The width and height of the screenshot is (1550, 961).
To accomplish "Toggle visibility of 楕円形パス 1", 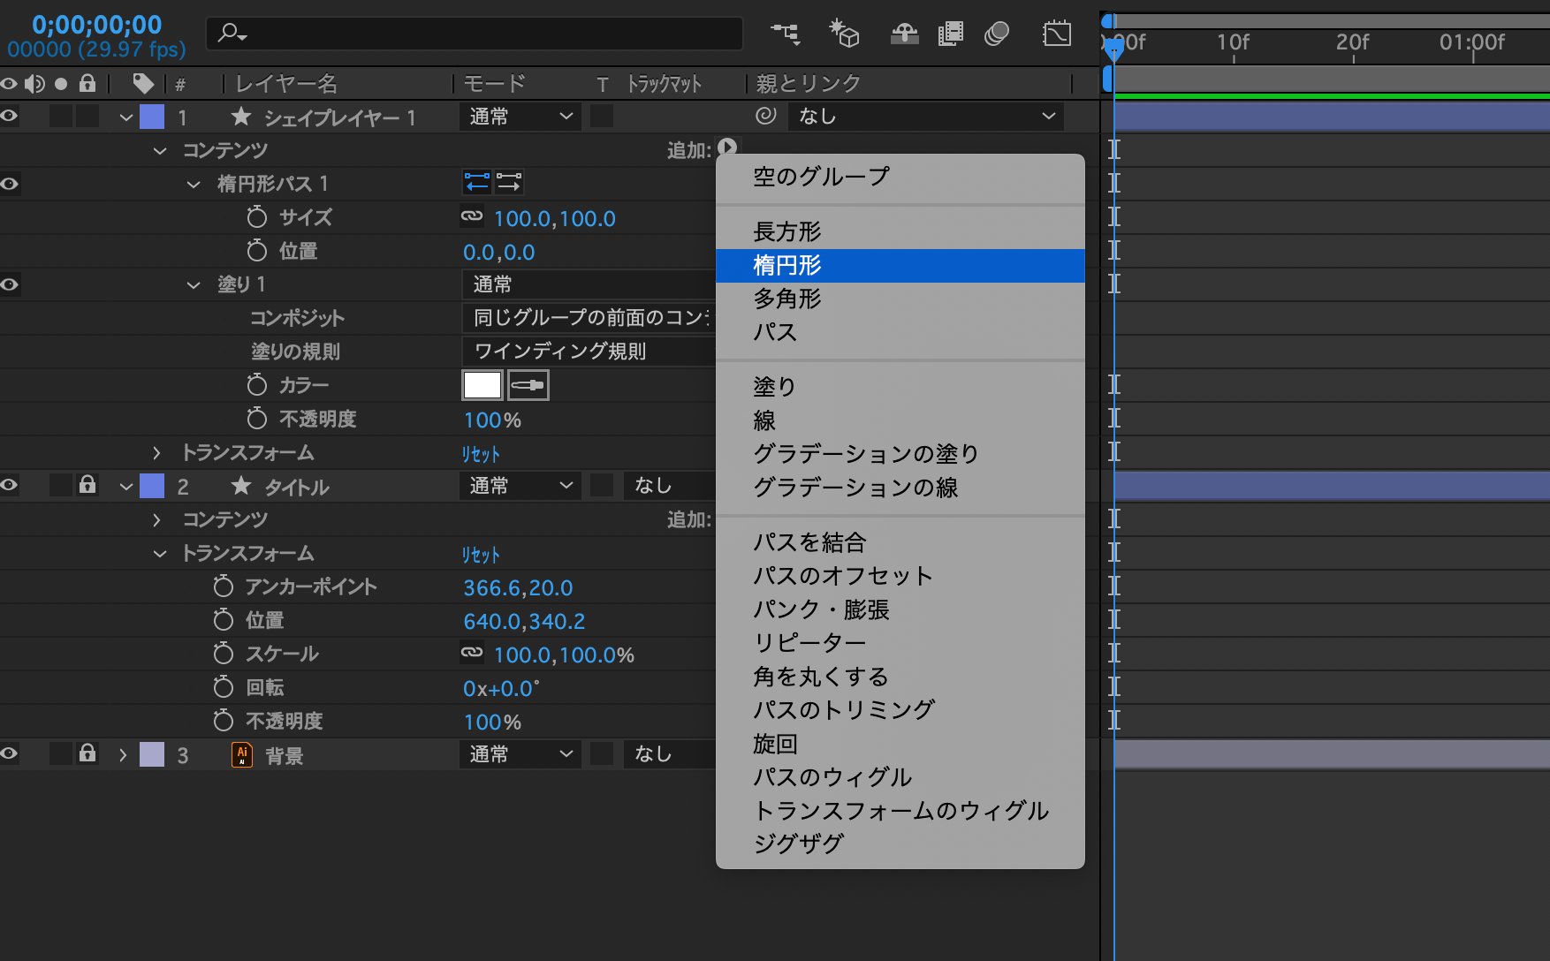I will [10, 184].
